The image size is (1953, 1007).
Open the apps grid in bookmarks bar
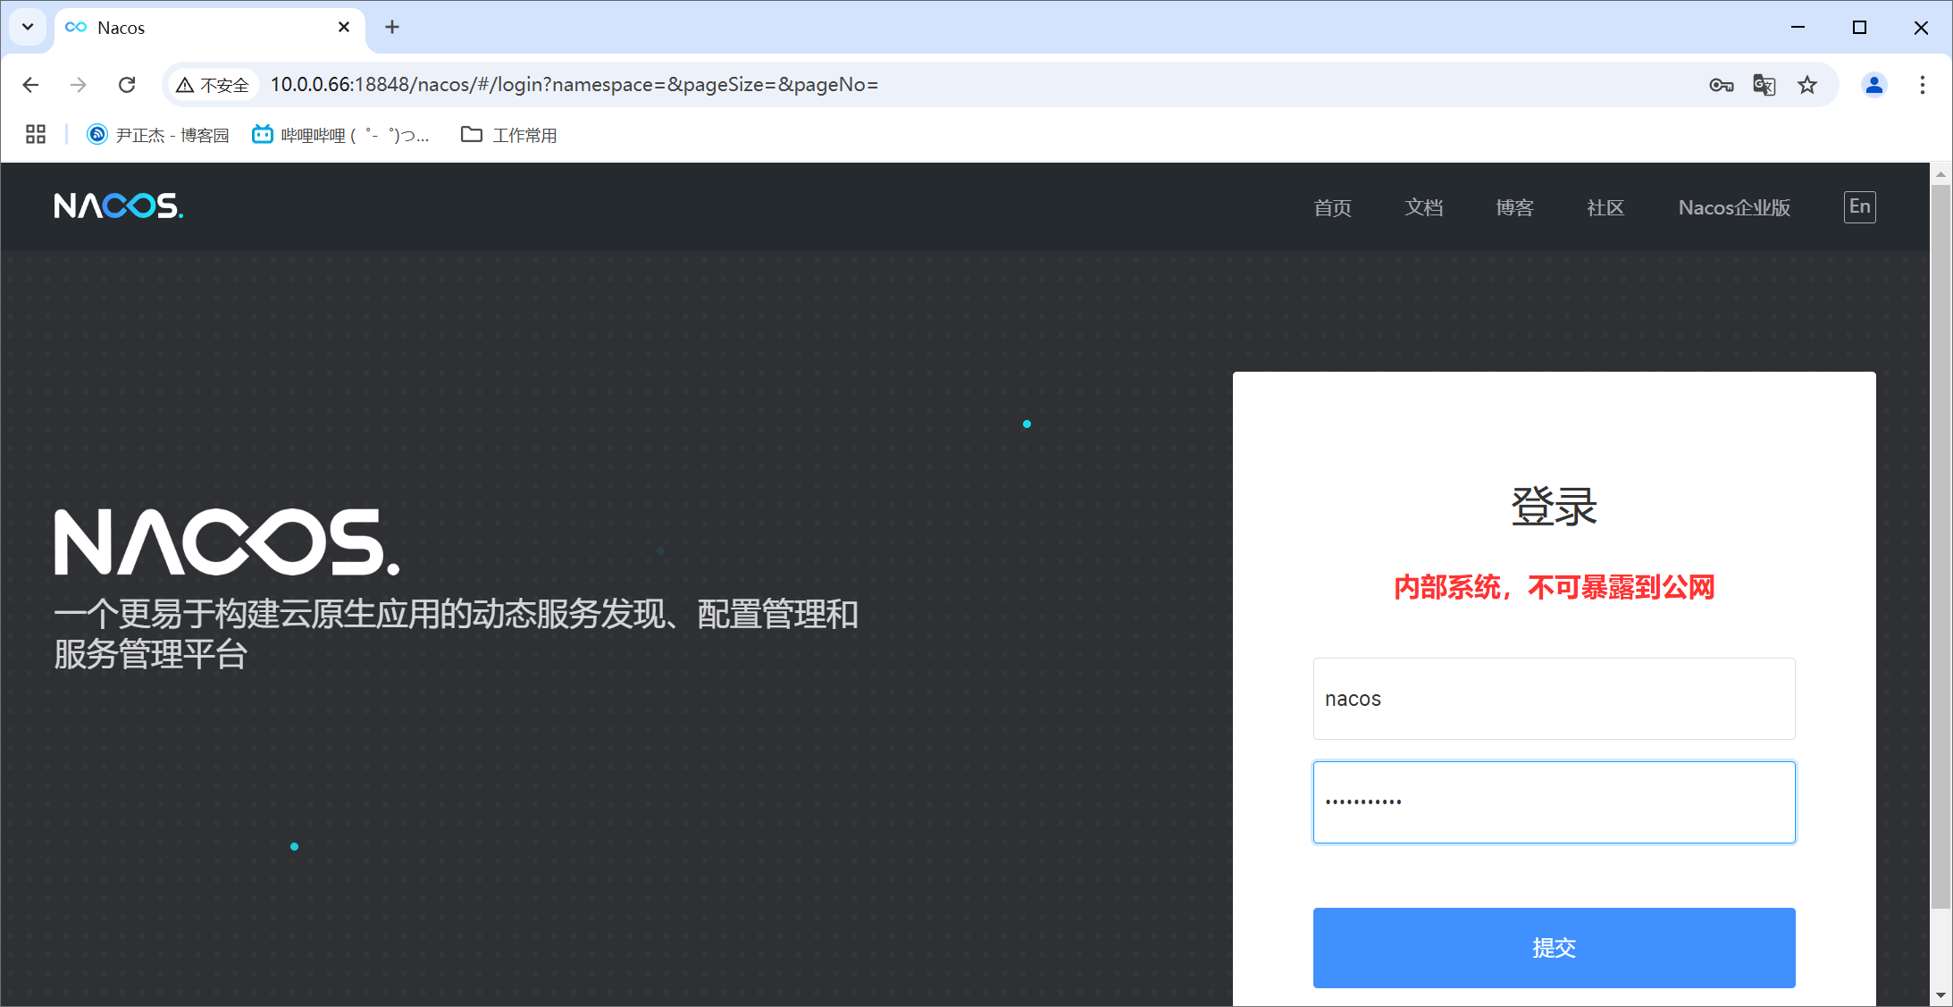[x=36, y=135]
